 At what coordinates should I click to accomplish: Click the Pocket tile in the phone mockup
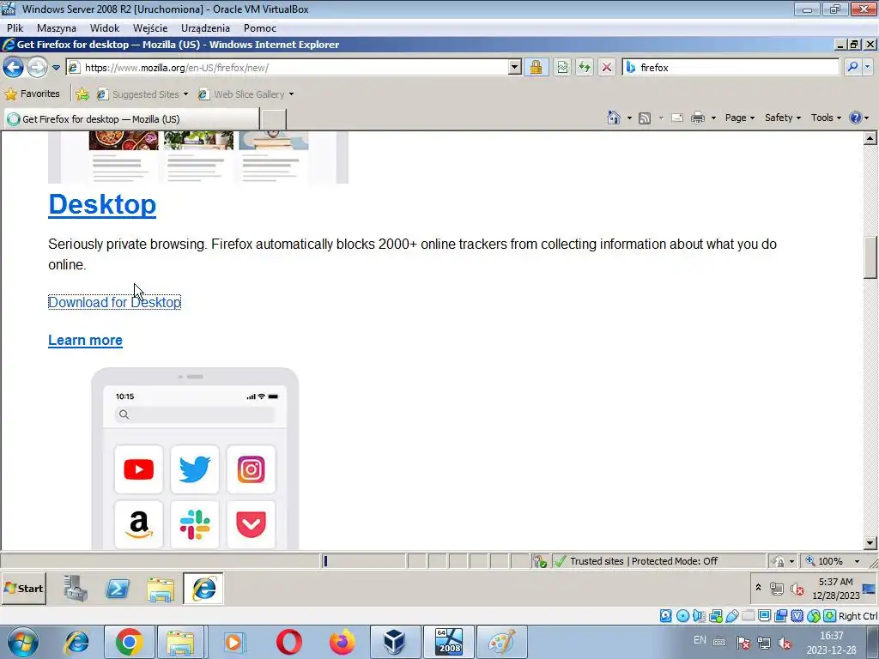(252, 524)
